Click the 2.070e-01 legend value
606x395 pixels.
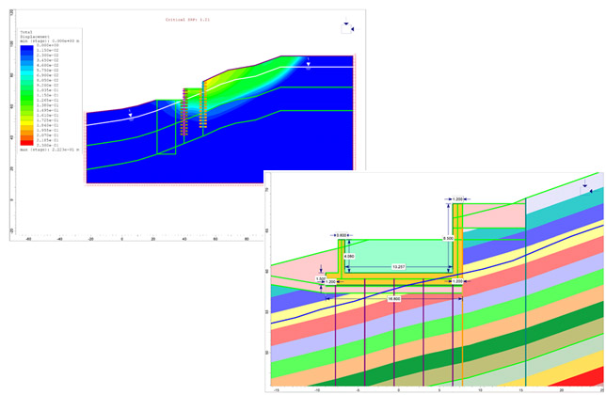point(48,135)
